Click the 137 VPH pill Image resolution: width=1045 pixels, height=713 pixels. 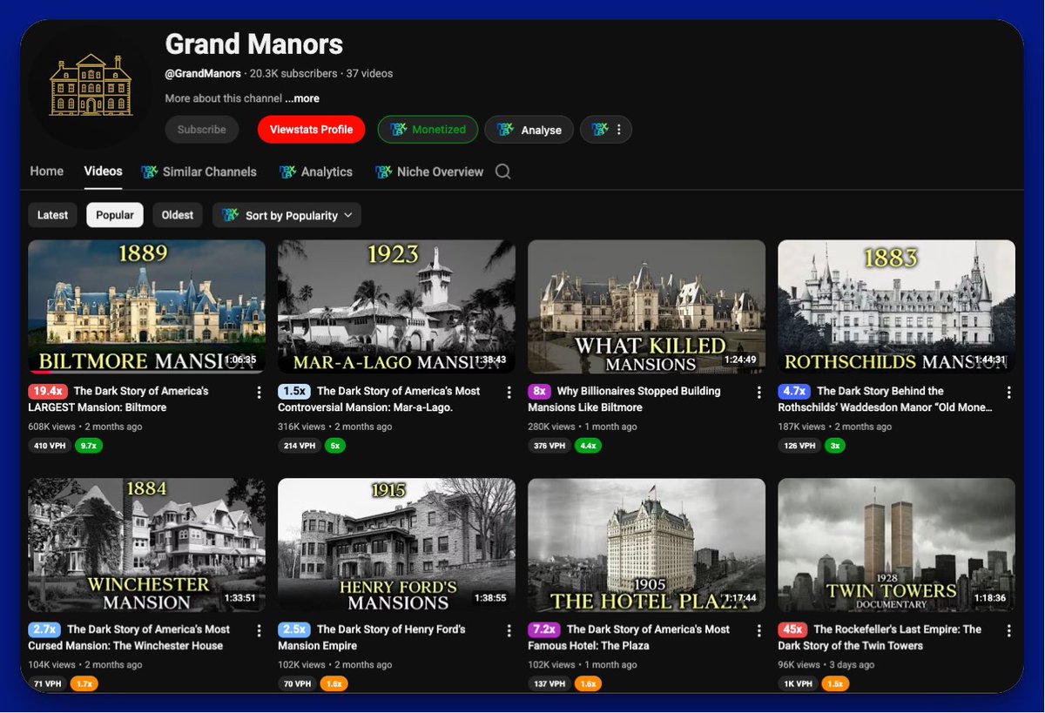(x=549, y=684)
